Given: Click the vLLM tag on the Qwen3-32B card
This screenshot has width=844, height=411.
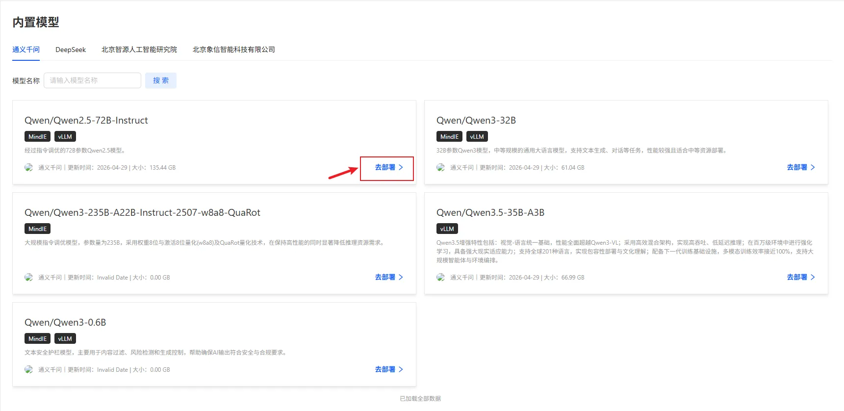Looking at the screenshot, I should [x=477, y=137].
